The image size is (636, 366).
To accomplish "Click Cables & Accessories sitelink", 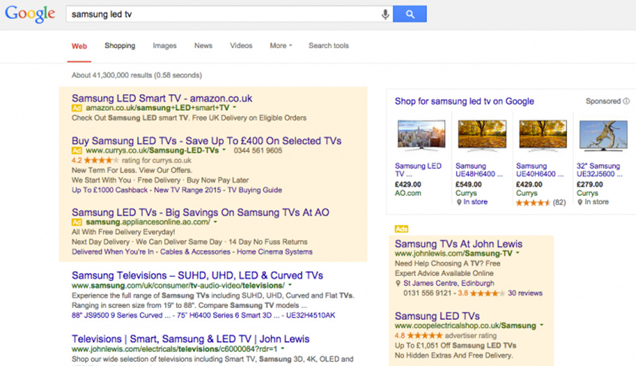I will [195, 252].
